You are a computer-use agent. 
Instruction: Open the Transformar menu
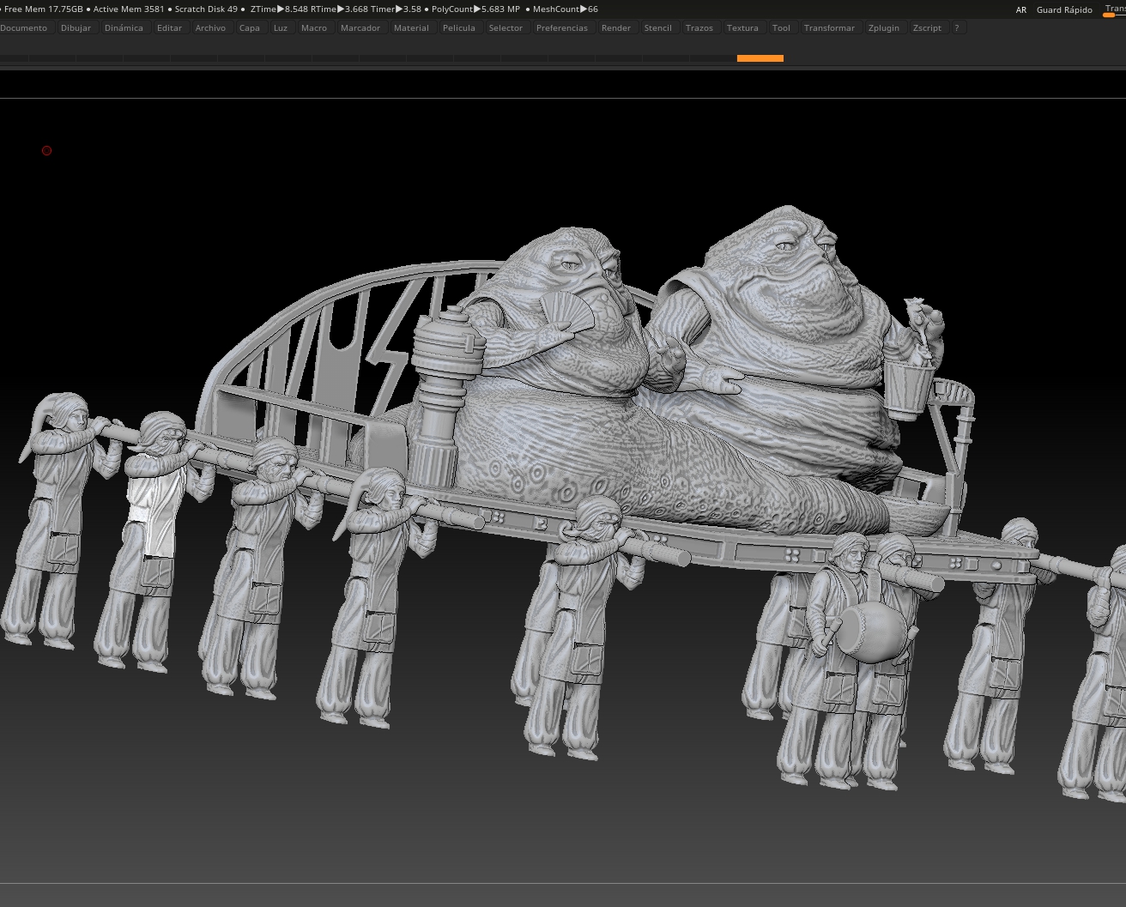pos(829,28)
